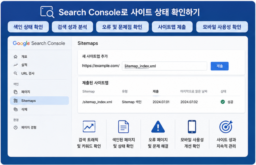
Task: Open the 모바일 사용성 확인 tab
Action: [222, 27]
